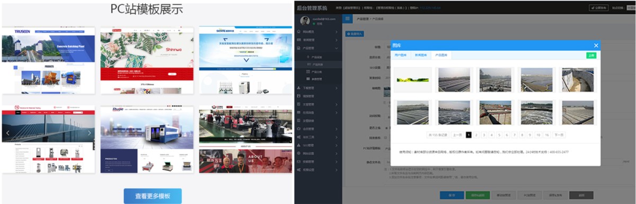Click the 下一页 next page button
The image size is (636, 204).
559,135
